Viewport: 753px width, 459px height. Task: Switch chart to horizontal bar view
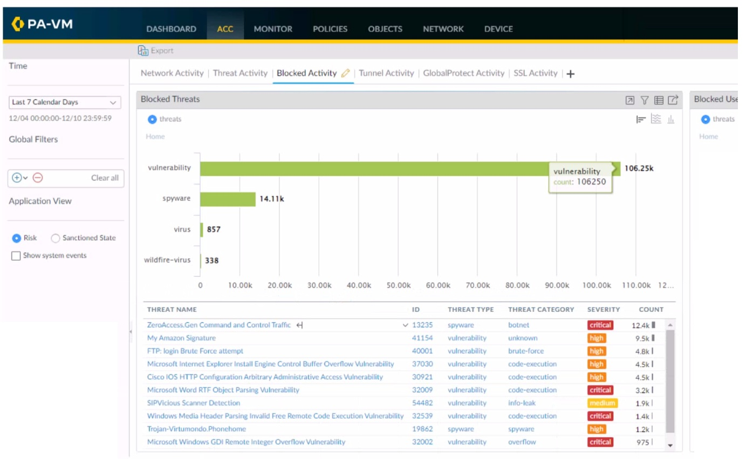pos(641,119)
